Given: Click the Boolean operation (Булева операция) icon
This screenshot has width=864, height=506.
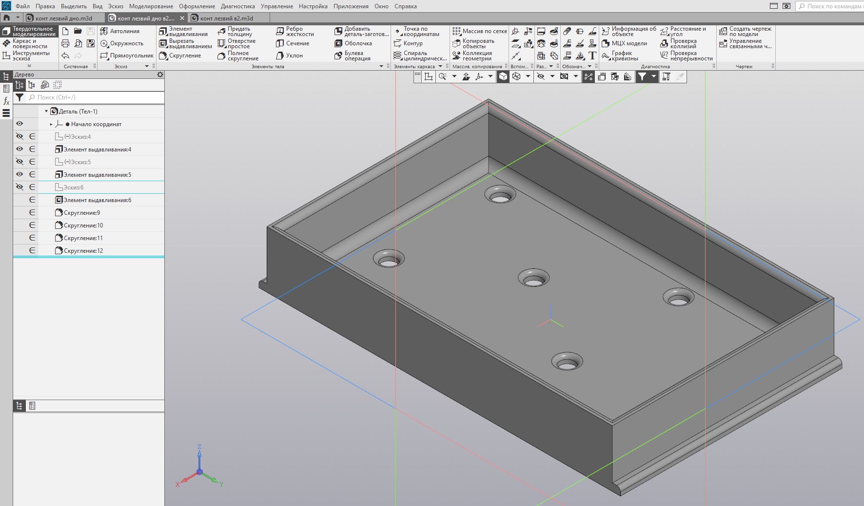Looking at the screenshot, I should (x=338, y=56).
